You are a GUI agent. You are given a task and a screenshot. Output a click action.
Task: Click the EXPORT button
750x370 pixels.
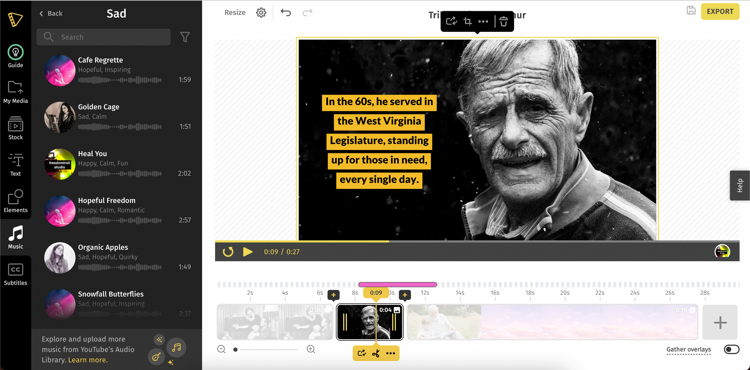[x=720, y=12]
